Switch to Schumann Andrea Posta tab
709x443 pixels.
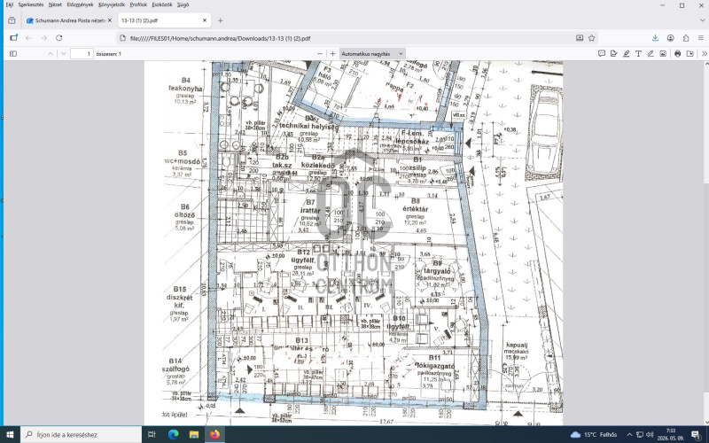pos(69,20)
